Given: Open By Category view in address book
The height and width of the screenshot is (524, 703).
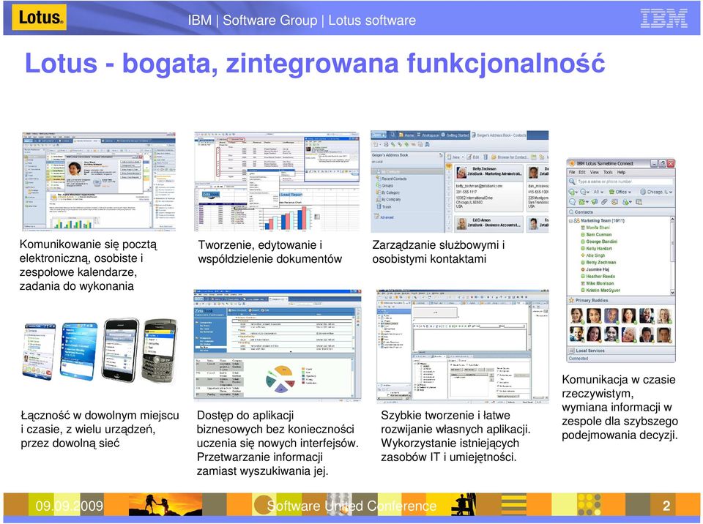Looking at the screenshot, I should 388,192.
